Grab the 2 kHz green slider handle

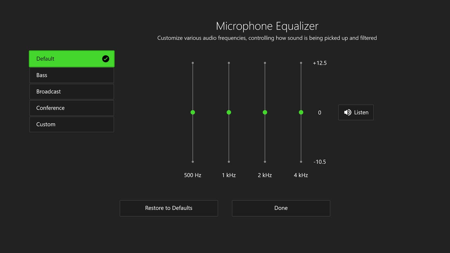pos(265,112)
